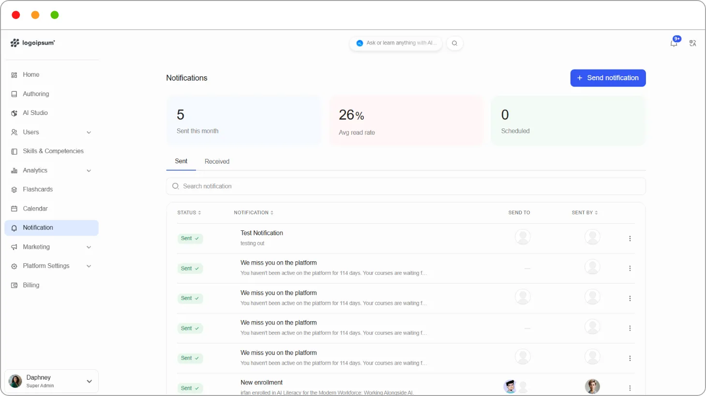Click the Users icon in the sidebar
706x396 pixels.
click(14, 132)
